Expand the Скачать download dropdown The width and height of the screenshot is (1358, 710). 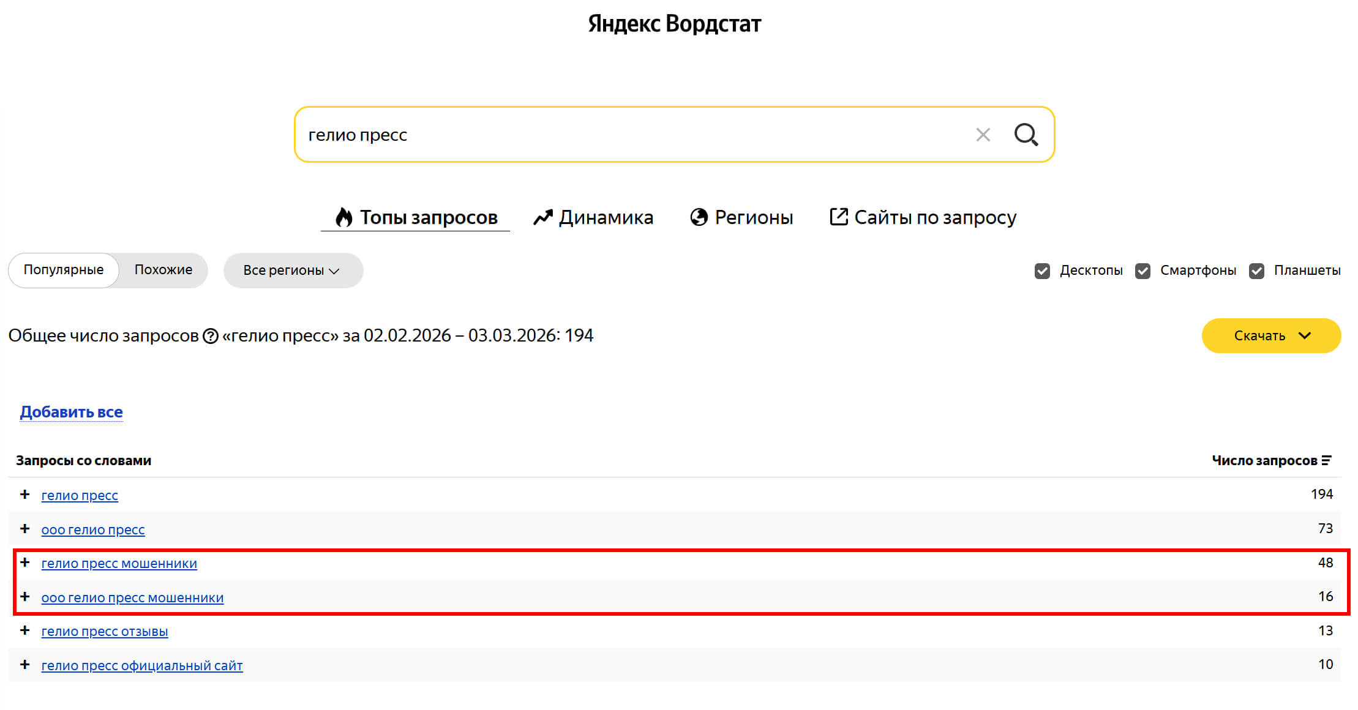tap(1271, 335)
